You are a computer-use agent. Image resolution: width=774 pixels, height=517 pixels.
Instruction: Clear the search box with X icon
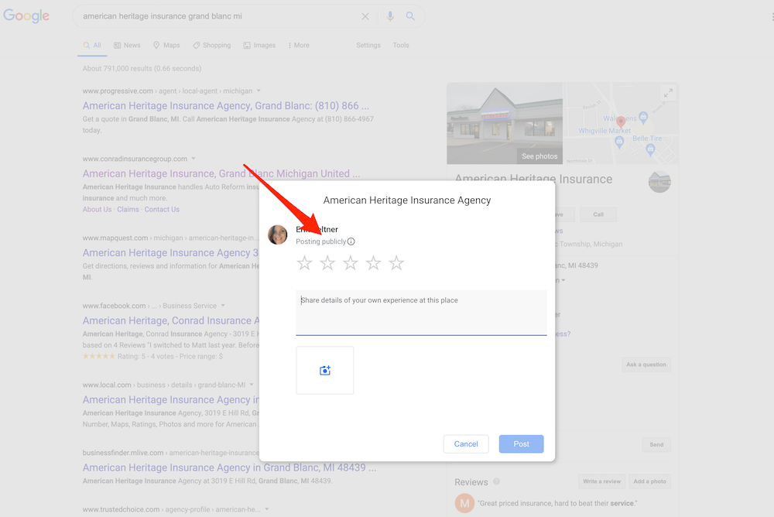click(365, 16)
